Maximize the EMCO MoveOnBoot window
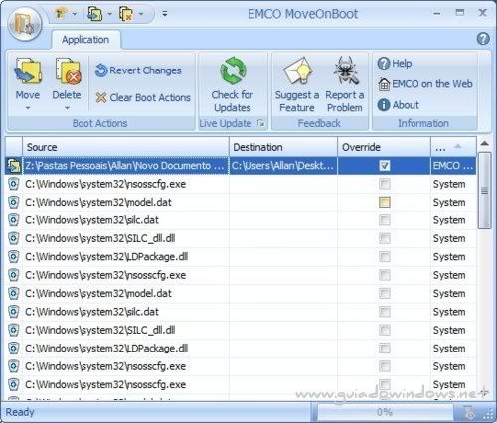 tap(460, 13)
